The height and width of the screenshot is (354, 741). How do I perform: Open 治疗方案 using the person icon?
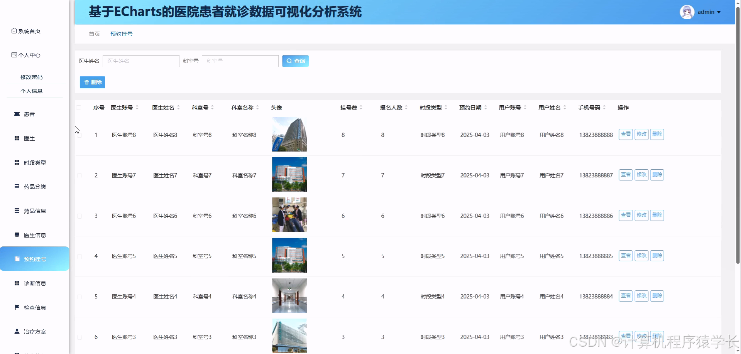click(16, 331)
